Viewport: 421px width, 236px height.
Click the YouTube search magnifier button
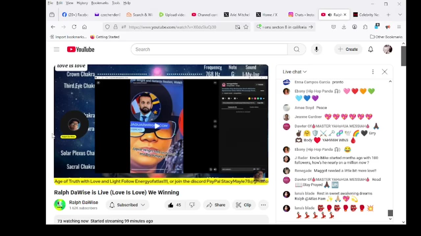[x=296, y=49]
